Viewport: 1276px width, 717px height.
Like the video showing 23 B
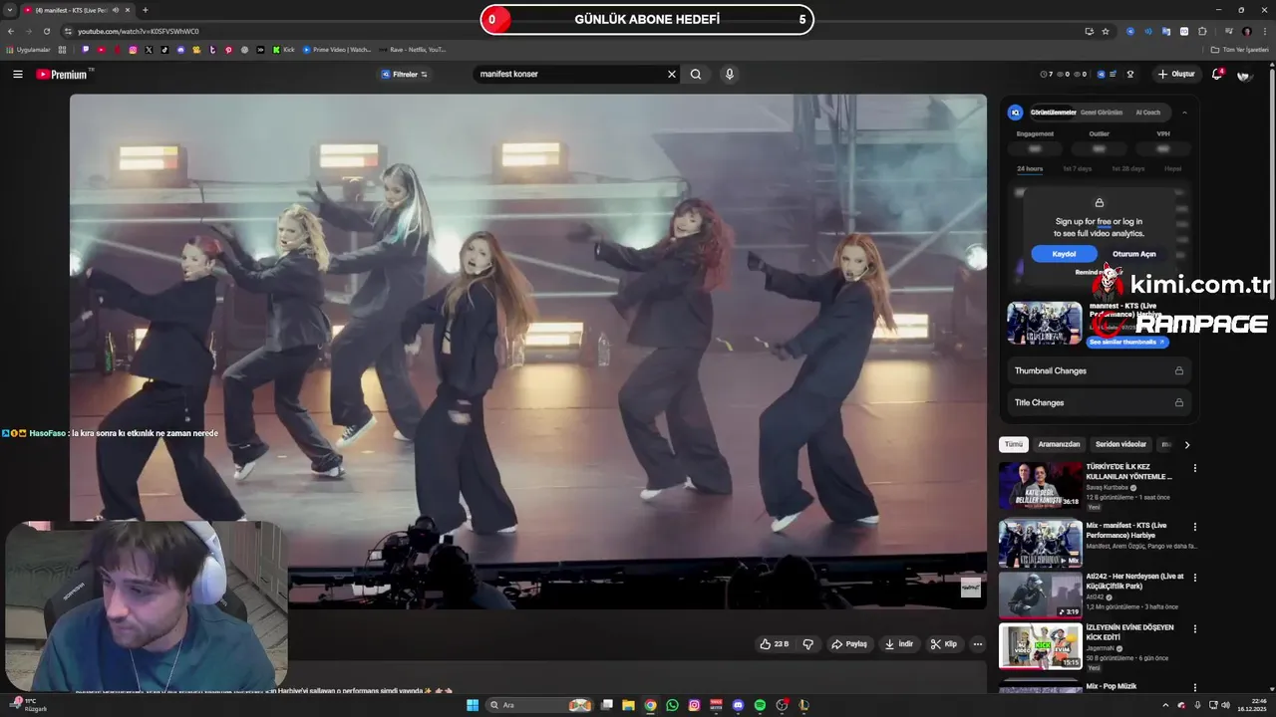[x=775, y=644]
